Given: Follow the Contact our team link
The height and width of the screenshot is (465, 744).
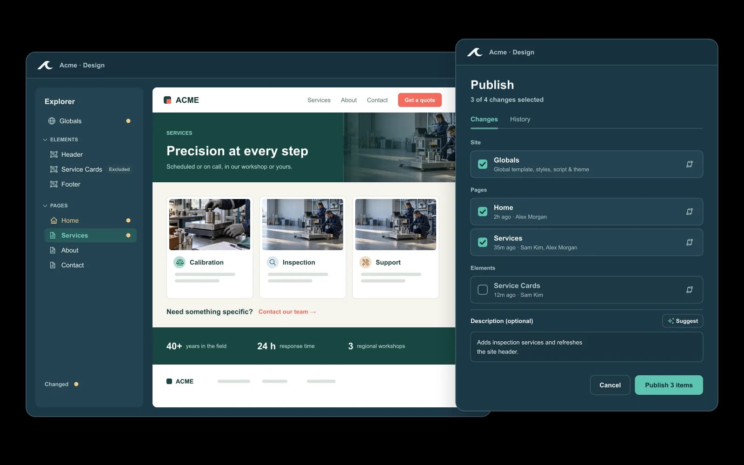Looking at the screenshot, I should tap(287, 312).
